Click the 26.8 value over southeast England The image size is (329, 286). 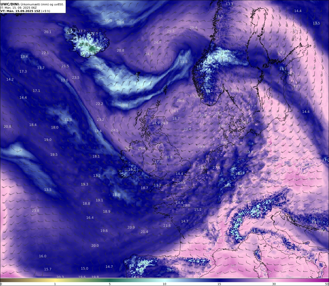tap(182, 183)
